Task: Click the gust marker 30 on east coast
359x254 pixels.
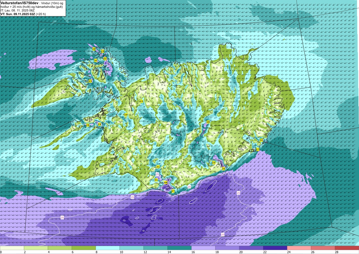Action: coord(261,140)
